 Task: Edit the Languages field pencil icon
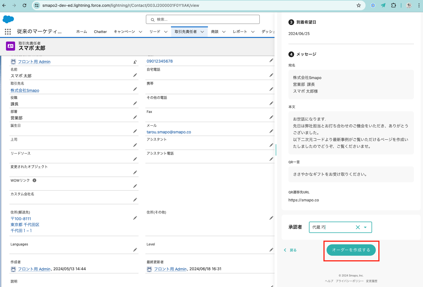[135, 250]
